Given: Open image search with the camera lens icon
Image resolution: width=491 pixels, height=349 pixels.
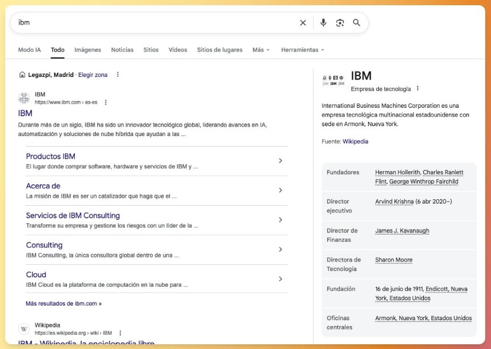Looking at the screenshot, I should (340, 22).
